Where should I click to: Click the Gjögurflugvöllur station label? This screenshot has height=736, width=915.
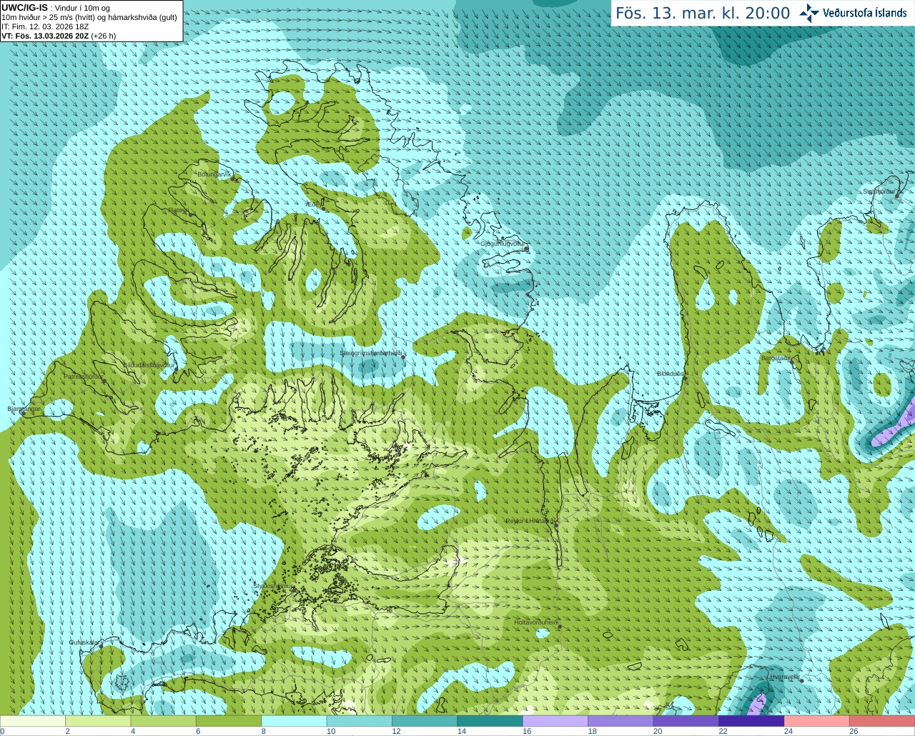point(503,244)
